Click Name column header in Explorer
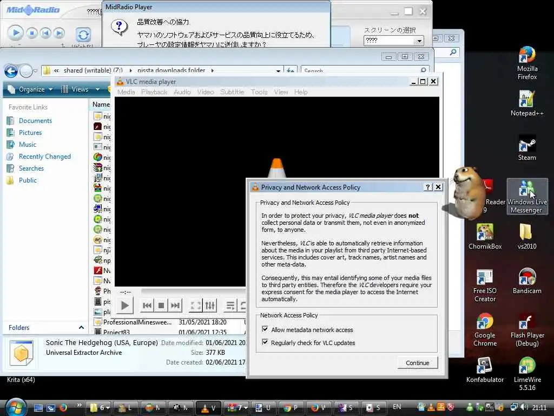 pos(101,105)
